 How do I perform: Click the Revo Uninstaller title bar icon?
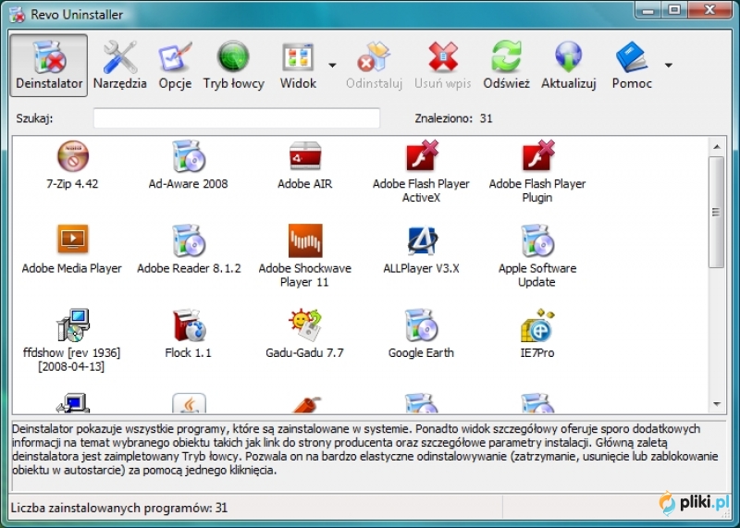click(x=17, y=14)
